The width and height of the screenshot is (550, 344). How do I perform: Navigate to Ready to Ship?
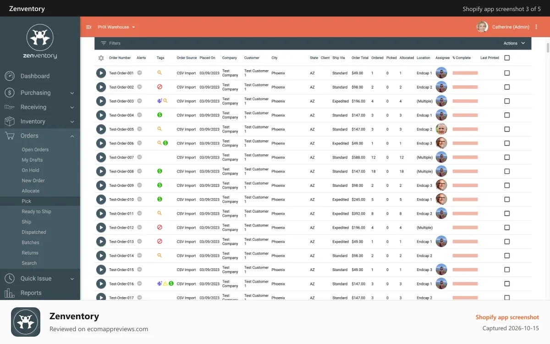36,211
